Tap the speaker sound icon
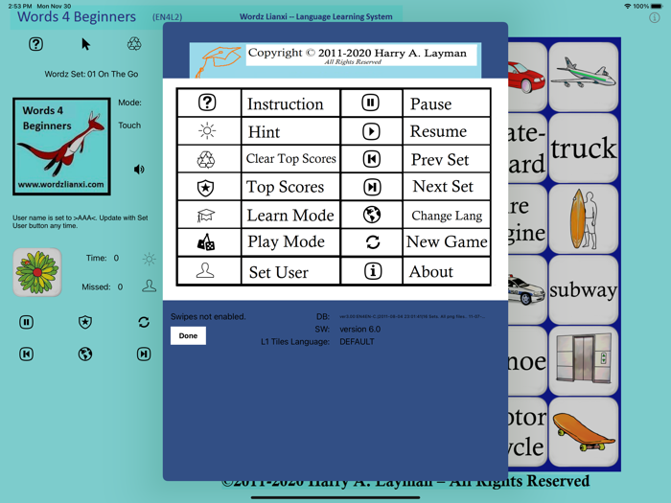 click(139, 170)
